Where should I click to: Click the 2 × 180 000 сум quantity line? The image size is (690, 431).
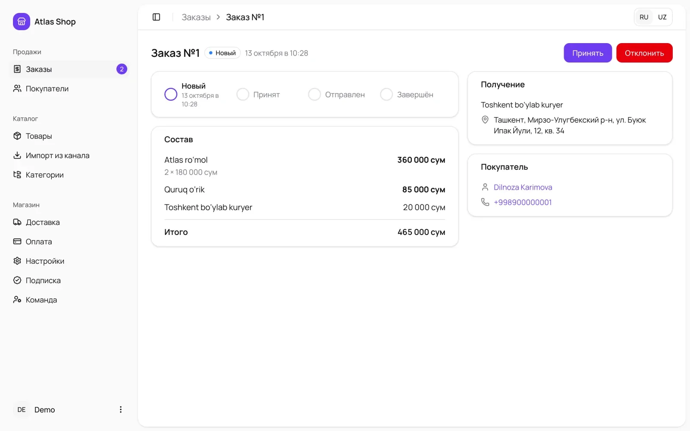191,172
